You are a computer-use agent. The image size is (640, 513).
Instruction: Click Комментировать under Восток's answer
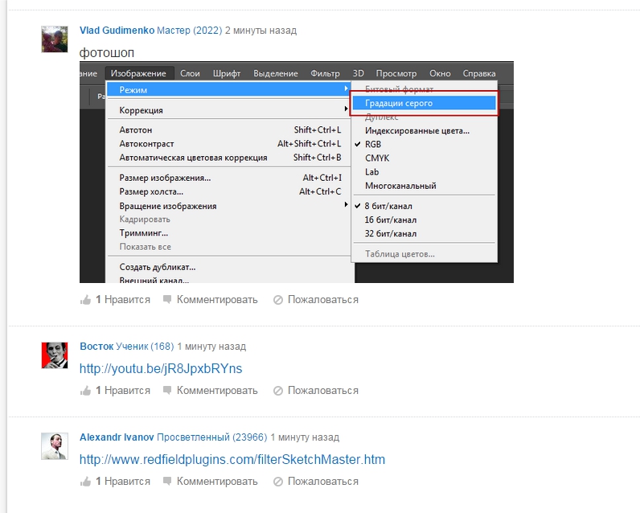point(217,391)
